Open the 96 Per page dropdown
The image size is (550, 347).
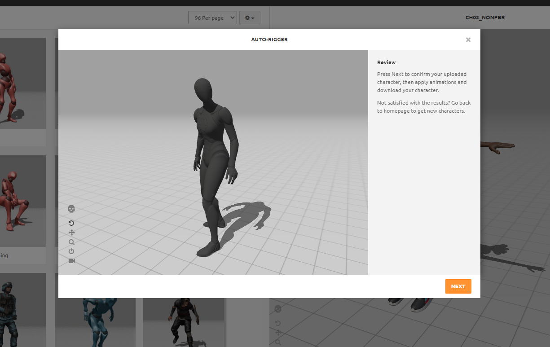tap(212, 18)
